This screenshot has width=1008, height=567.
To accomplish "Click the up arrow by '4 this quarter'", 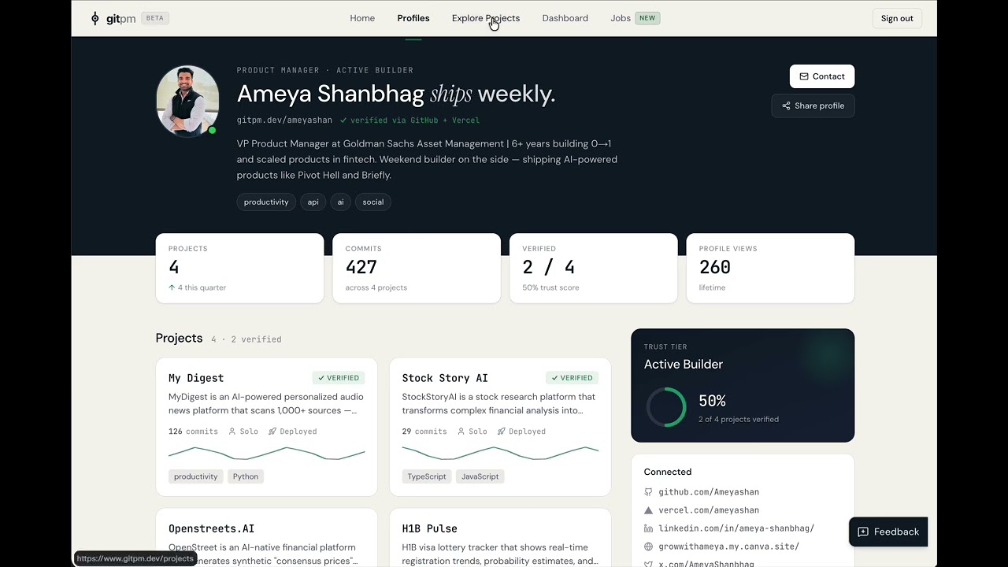I will (x=172, y=287).
